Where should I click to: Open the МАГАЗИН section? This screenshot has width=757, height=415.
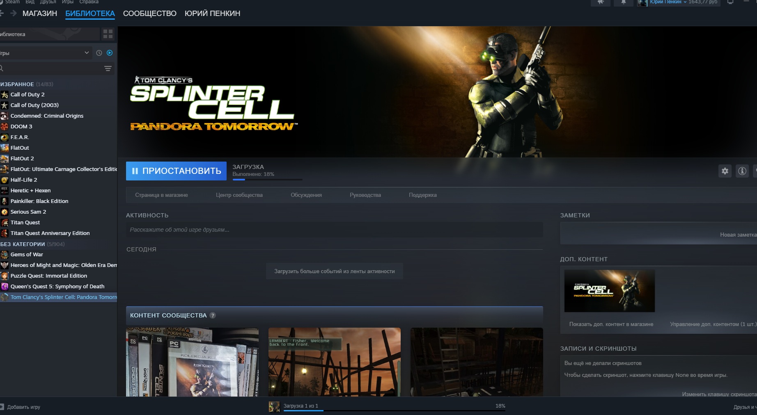pyautogui.click(x=40, y=14)
